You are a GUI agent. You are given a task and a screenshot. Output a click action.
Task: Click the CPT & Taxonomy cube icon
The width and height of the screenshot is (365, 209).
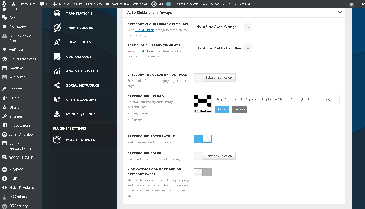click(x=57, y=100)
